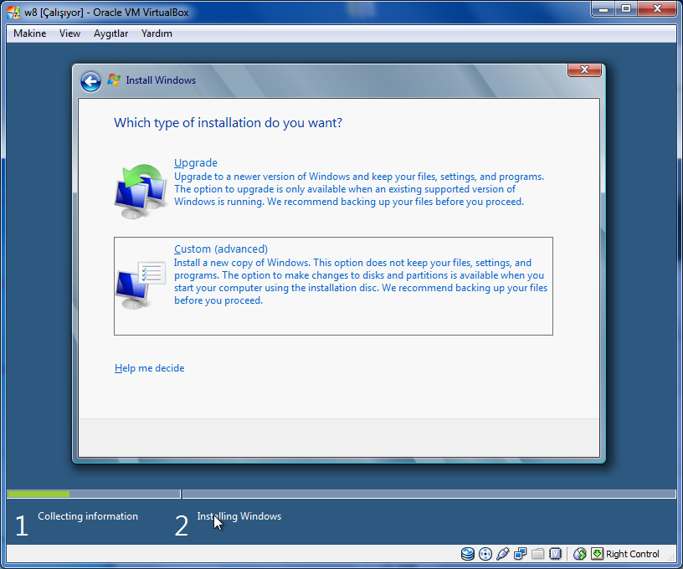
Task: Click the shared folders status icon
Action: tap(537, 554)
